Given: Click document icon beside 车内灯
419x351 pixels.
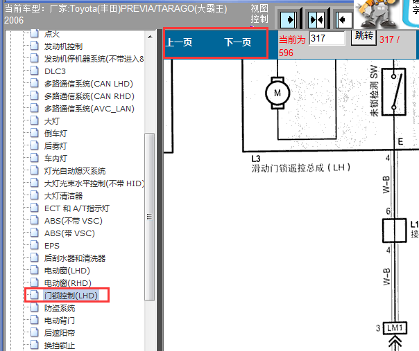Looking at the screenshot, I should [35, 158].
